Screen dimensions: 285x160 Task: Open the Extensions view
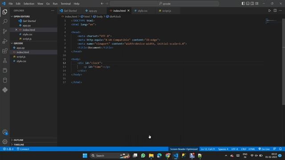point(5,51)
